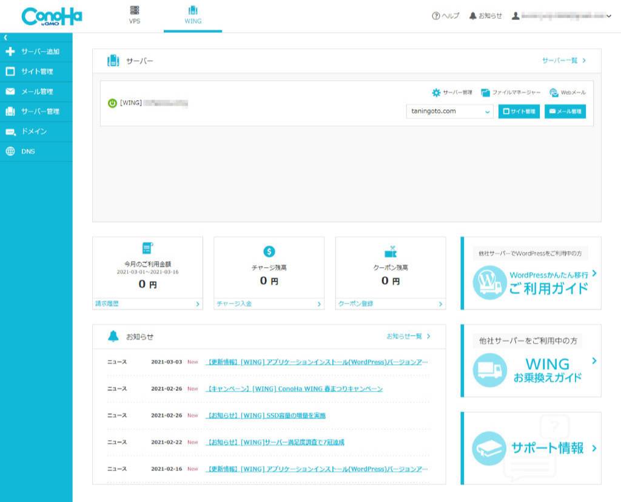The height and width of the screenshot is (502, 621).
Task: Click the DNS globe icon in sidebar
Action: (x=10, y=152)
